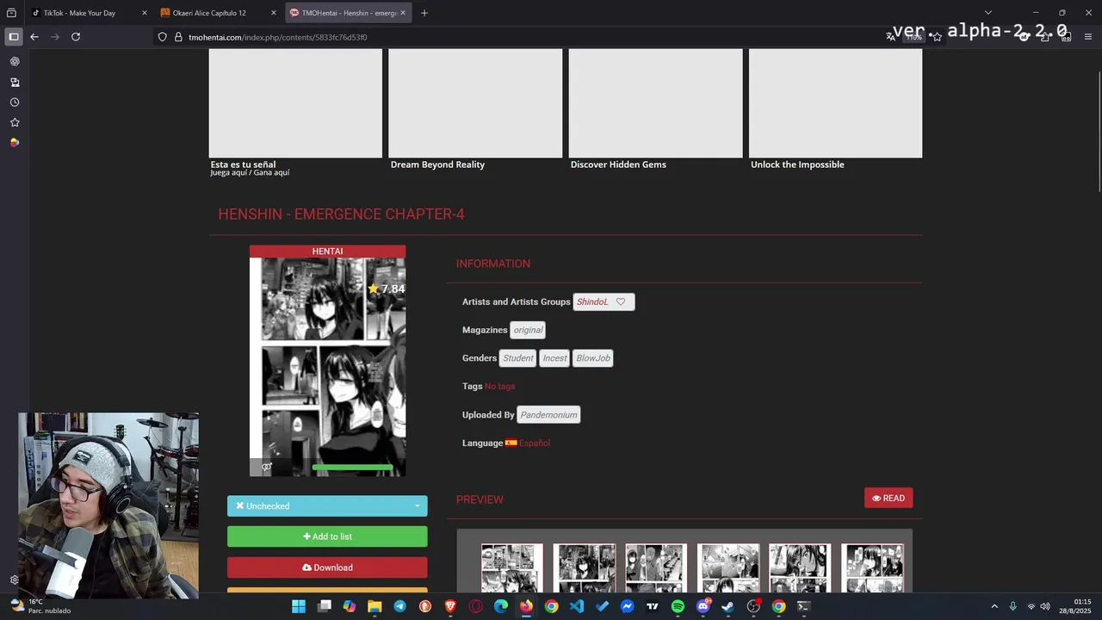Image resolution: width=1102 pixels, height=620 pixels.
Task: Open the Esta es tu señal ad card
Action: [x=295, y=113]
